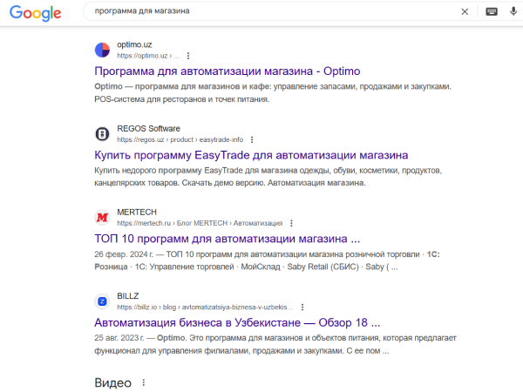Open 'Автоматизация бизнеса в Узбекистане' link
523x392 pixels.
point(237,322)
